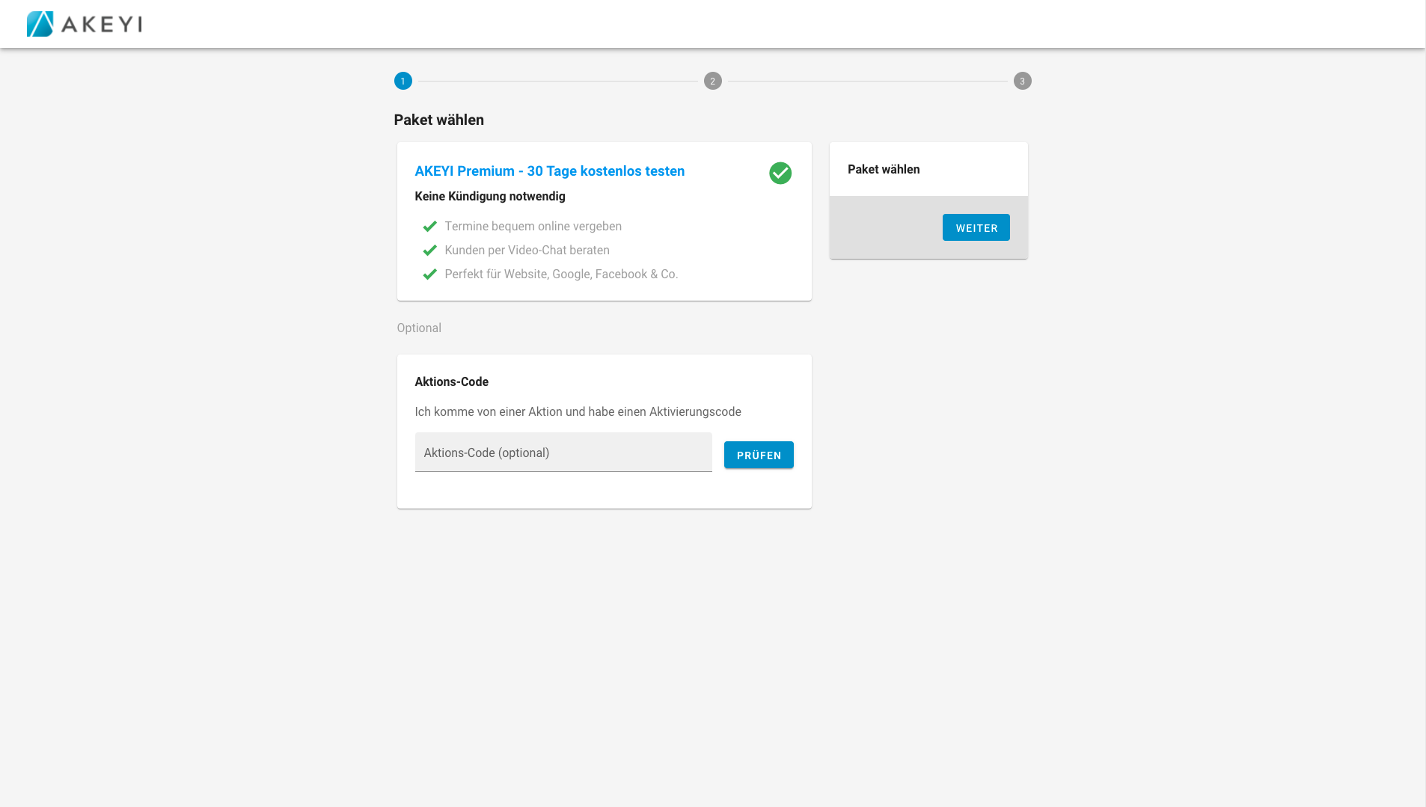Click the Kunden per Video-Chat beraten feature text
This screenshot has height=807, width=1426.
coord(527,251)
